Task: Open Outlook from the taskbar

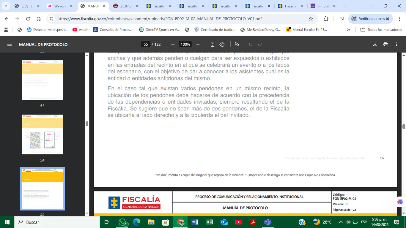Action: pos(224,222)
